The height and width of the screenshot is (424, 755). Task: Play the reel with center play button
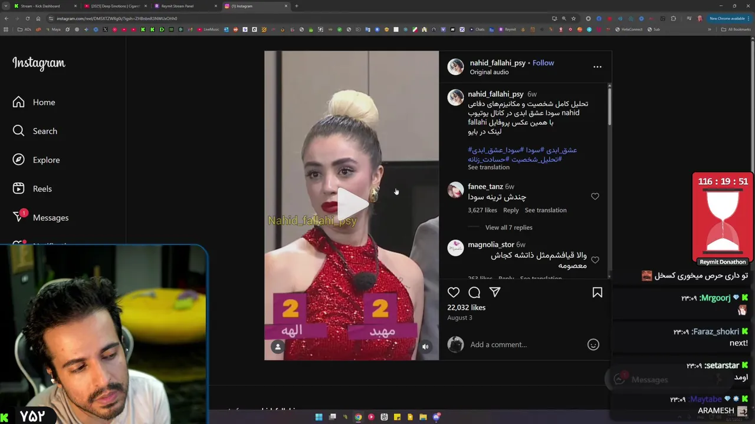pos(352,204)
